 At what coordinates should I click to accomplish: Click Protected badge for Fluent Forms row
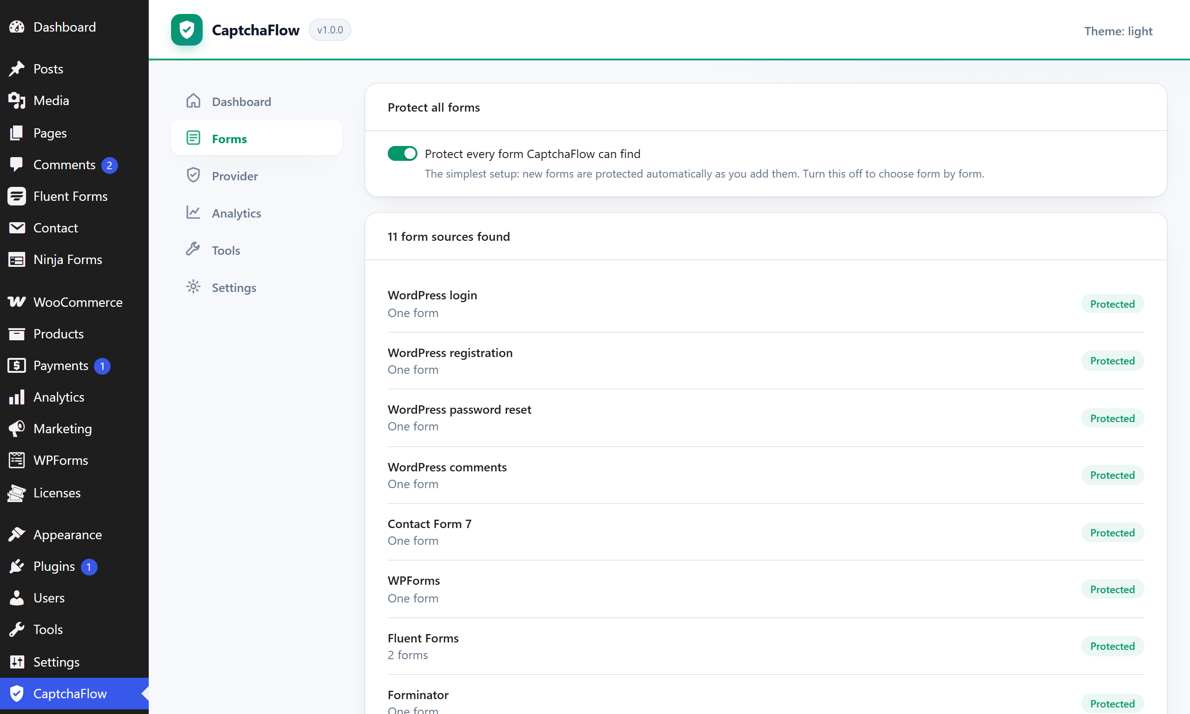click(x=1112, y=646)
